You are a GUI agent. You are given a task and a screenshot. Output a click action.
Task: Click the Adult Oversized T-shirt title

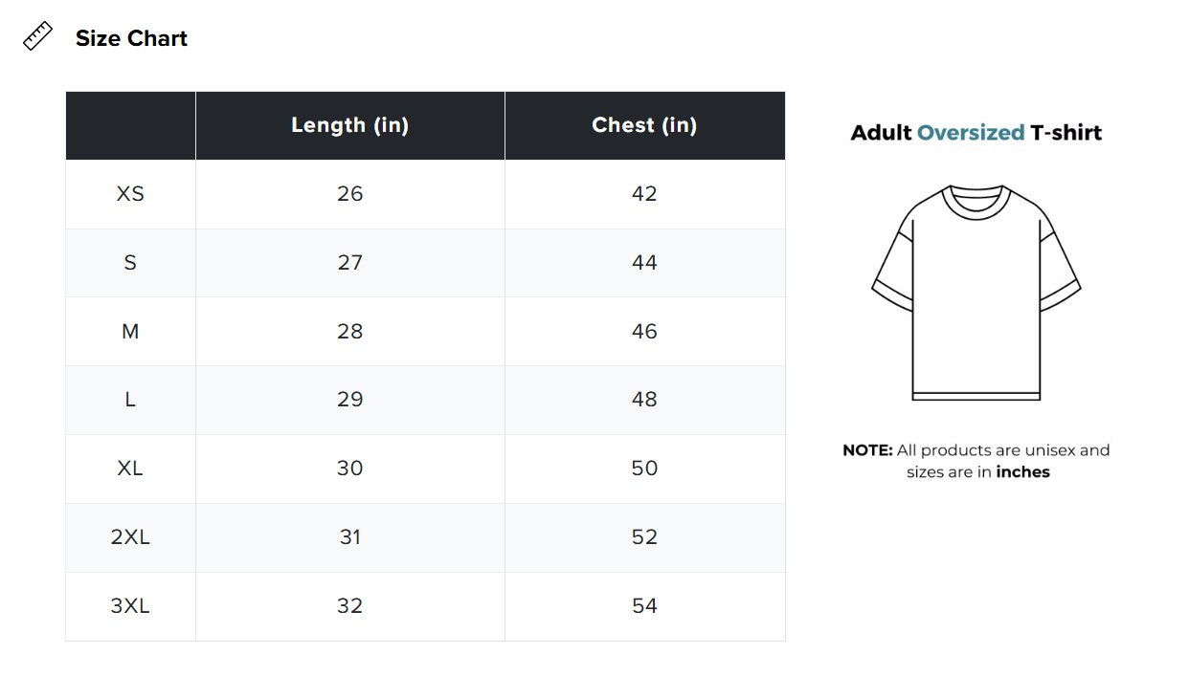976,133
